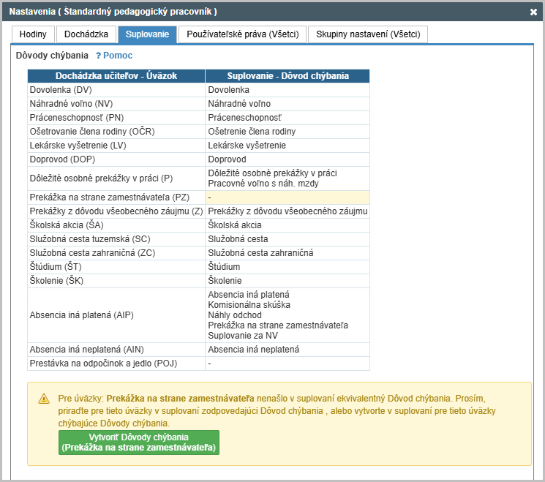Switch to the Dochádzka tab
Screen dimensions: 545x482
pos(86,34)
